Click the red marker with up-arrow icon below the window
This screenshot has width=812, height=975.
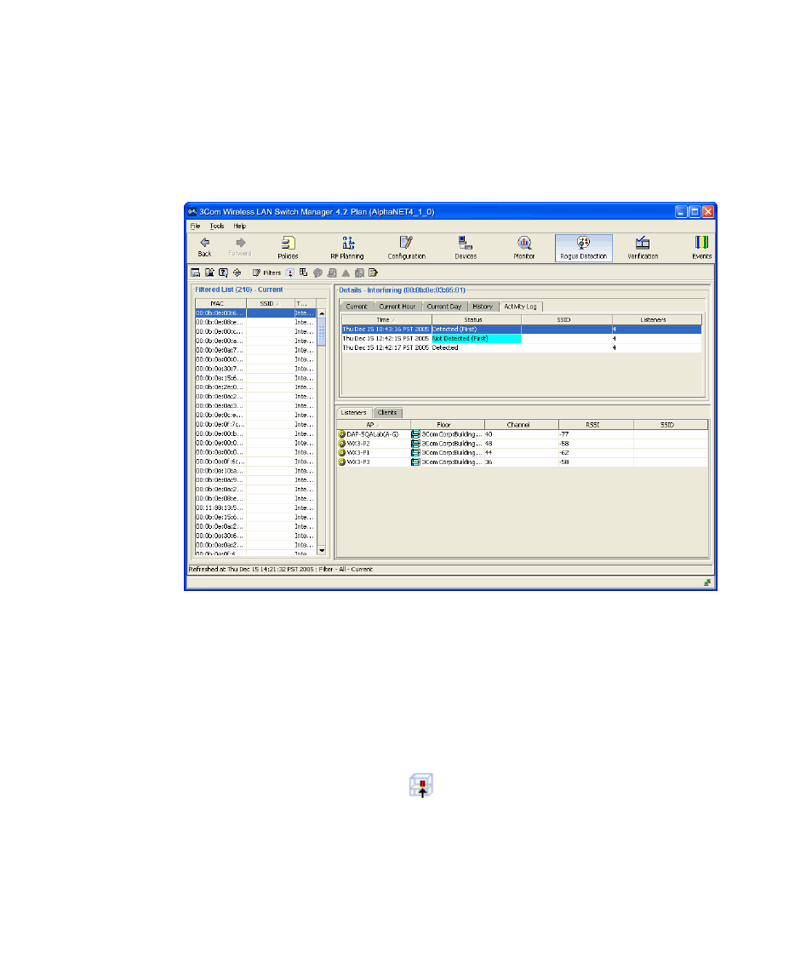421,785
